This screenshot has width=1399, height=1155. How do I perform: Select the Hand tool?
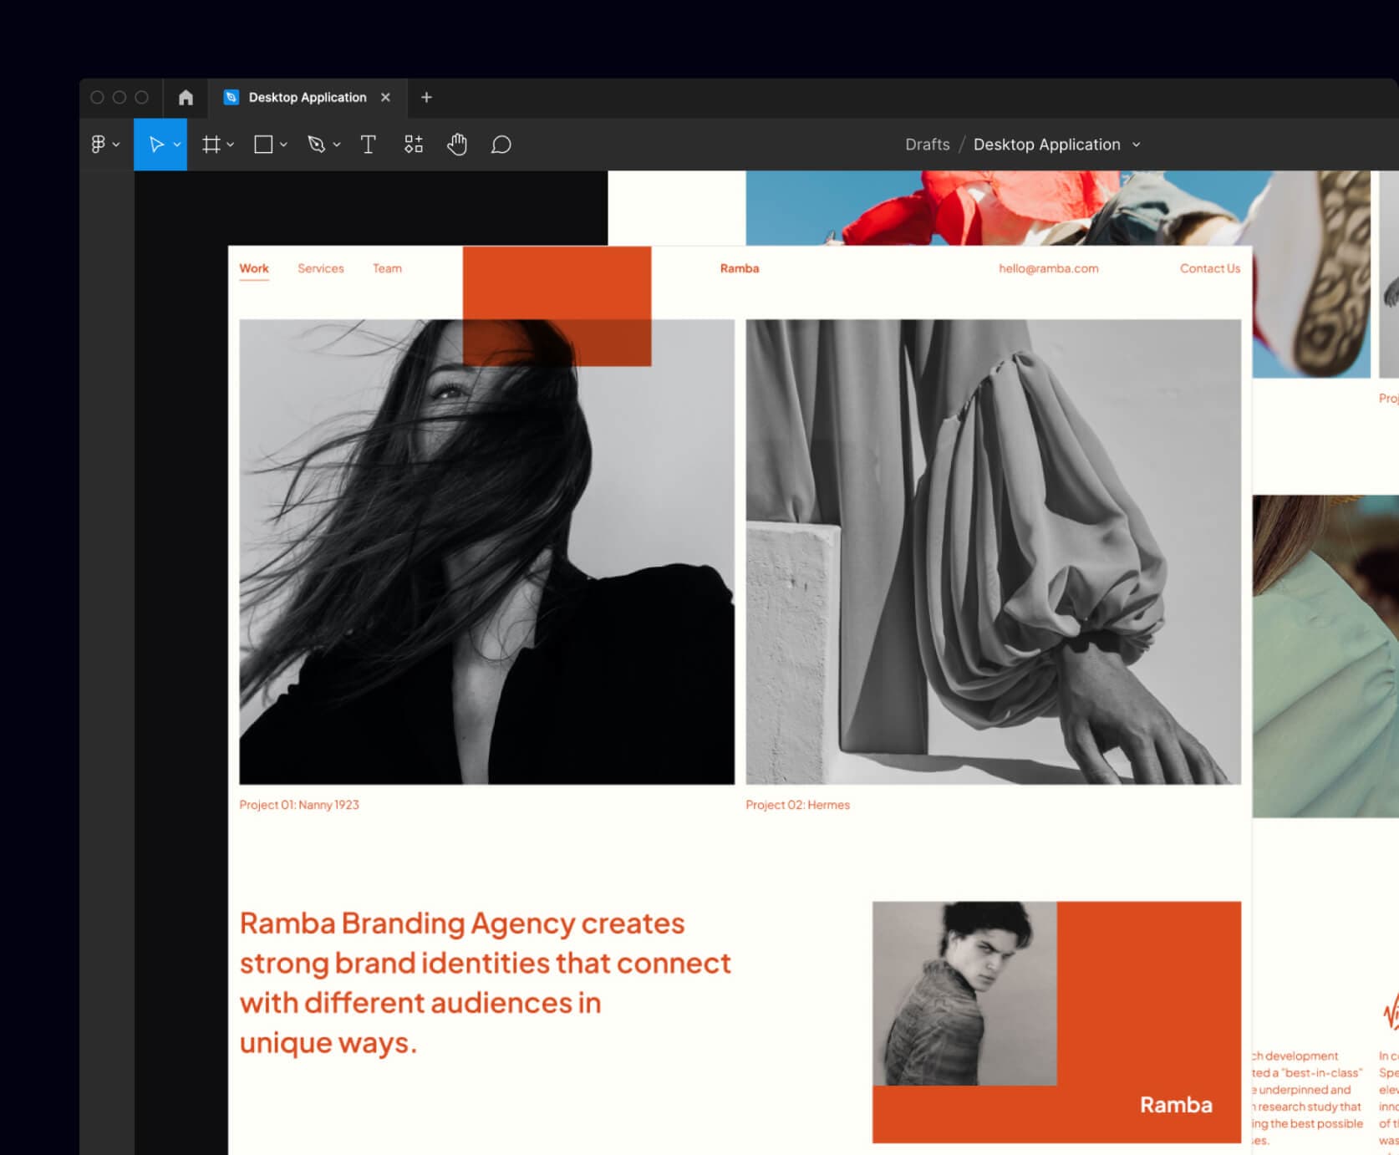(x=457, y=145)
